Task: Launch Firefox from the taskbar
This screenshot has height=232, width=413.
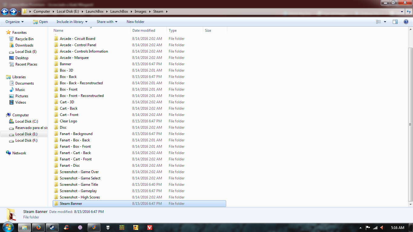Action: pos(38,227)
